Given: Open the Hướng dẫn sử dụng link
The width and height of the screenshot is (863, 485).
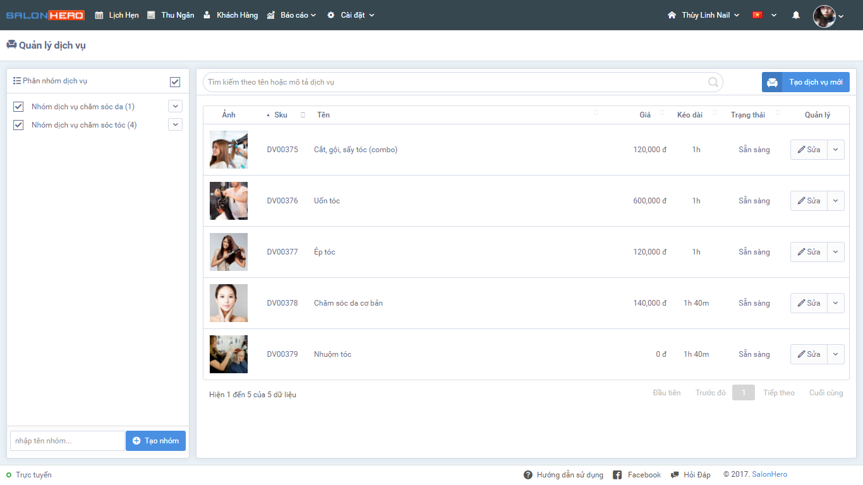Looking at the screenshot, I should click(x=570, y=475).
